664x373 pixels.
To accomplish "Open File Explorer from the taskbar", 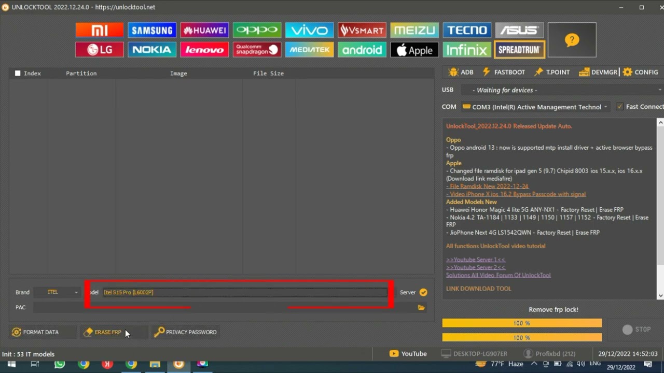I will pos(155,364).
